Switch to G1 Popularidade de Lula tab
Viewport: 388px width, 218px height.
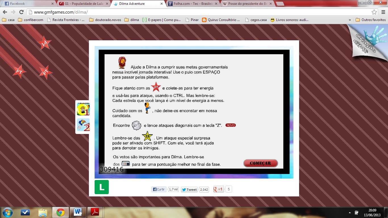pyautogui.click(x=84, y=4)
